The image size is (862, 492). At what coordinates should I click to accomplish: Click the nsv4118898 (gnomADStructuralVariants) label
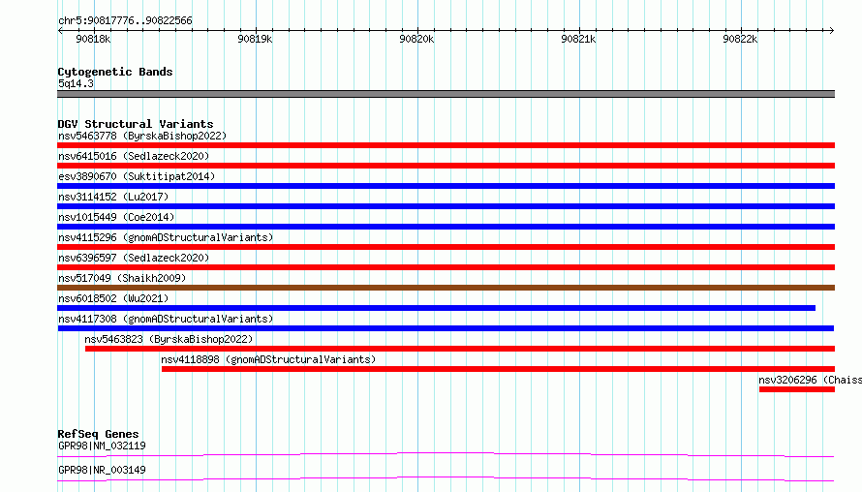pos(268,359)
